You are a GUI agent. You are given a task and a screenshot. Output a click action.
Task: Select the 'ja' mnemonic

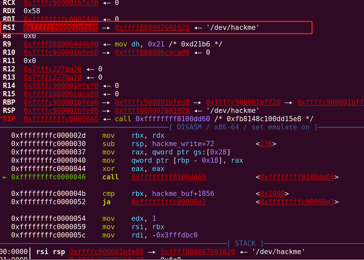pyautogui.click(x=106, y=202)
